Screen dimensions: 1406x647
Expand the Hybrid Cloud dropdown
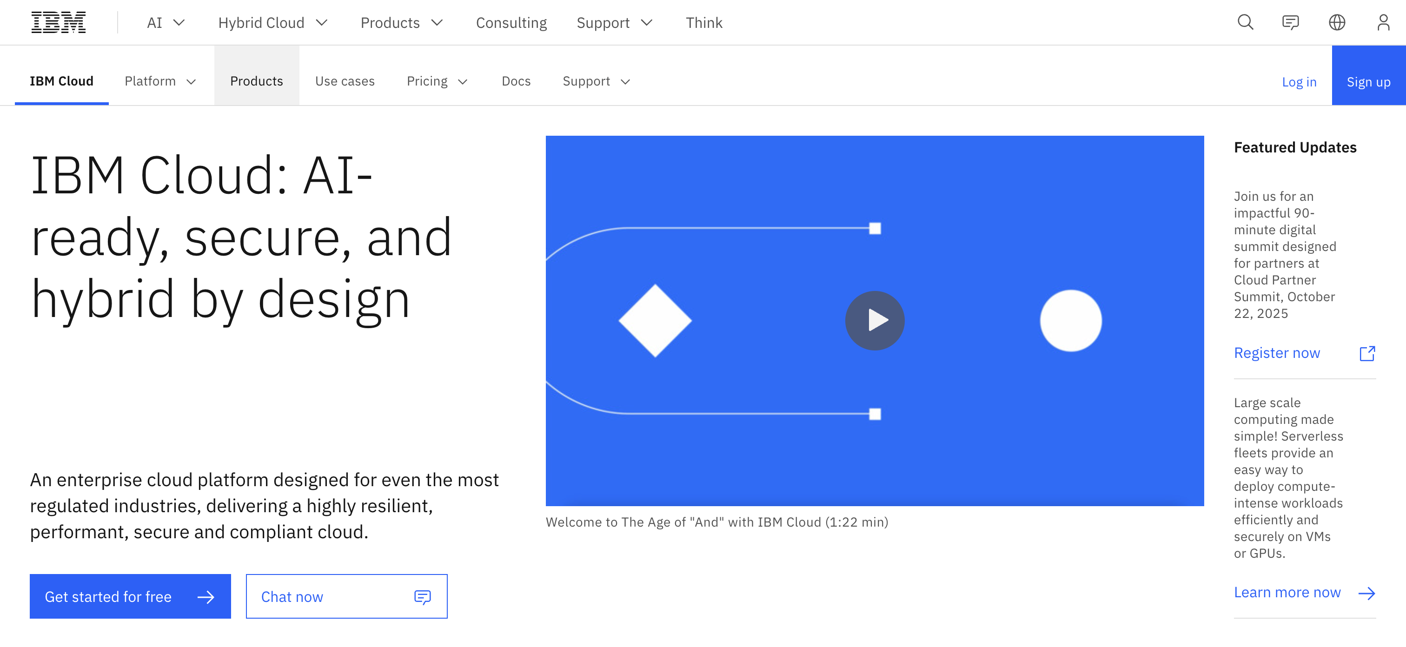tap(273, 23)
